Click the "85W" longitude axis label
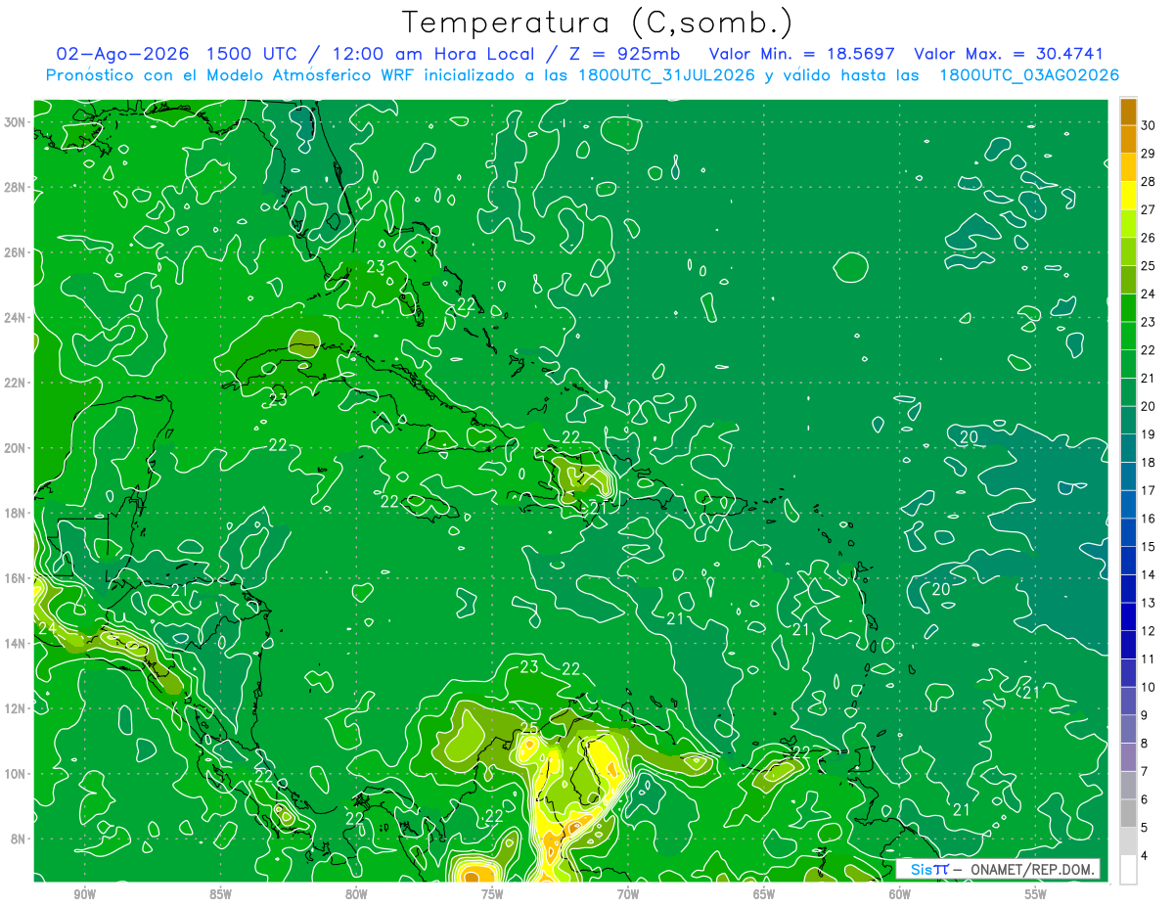 click(x=221, y=894)
